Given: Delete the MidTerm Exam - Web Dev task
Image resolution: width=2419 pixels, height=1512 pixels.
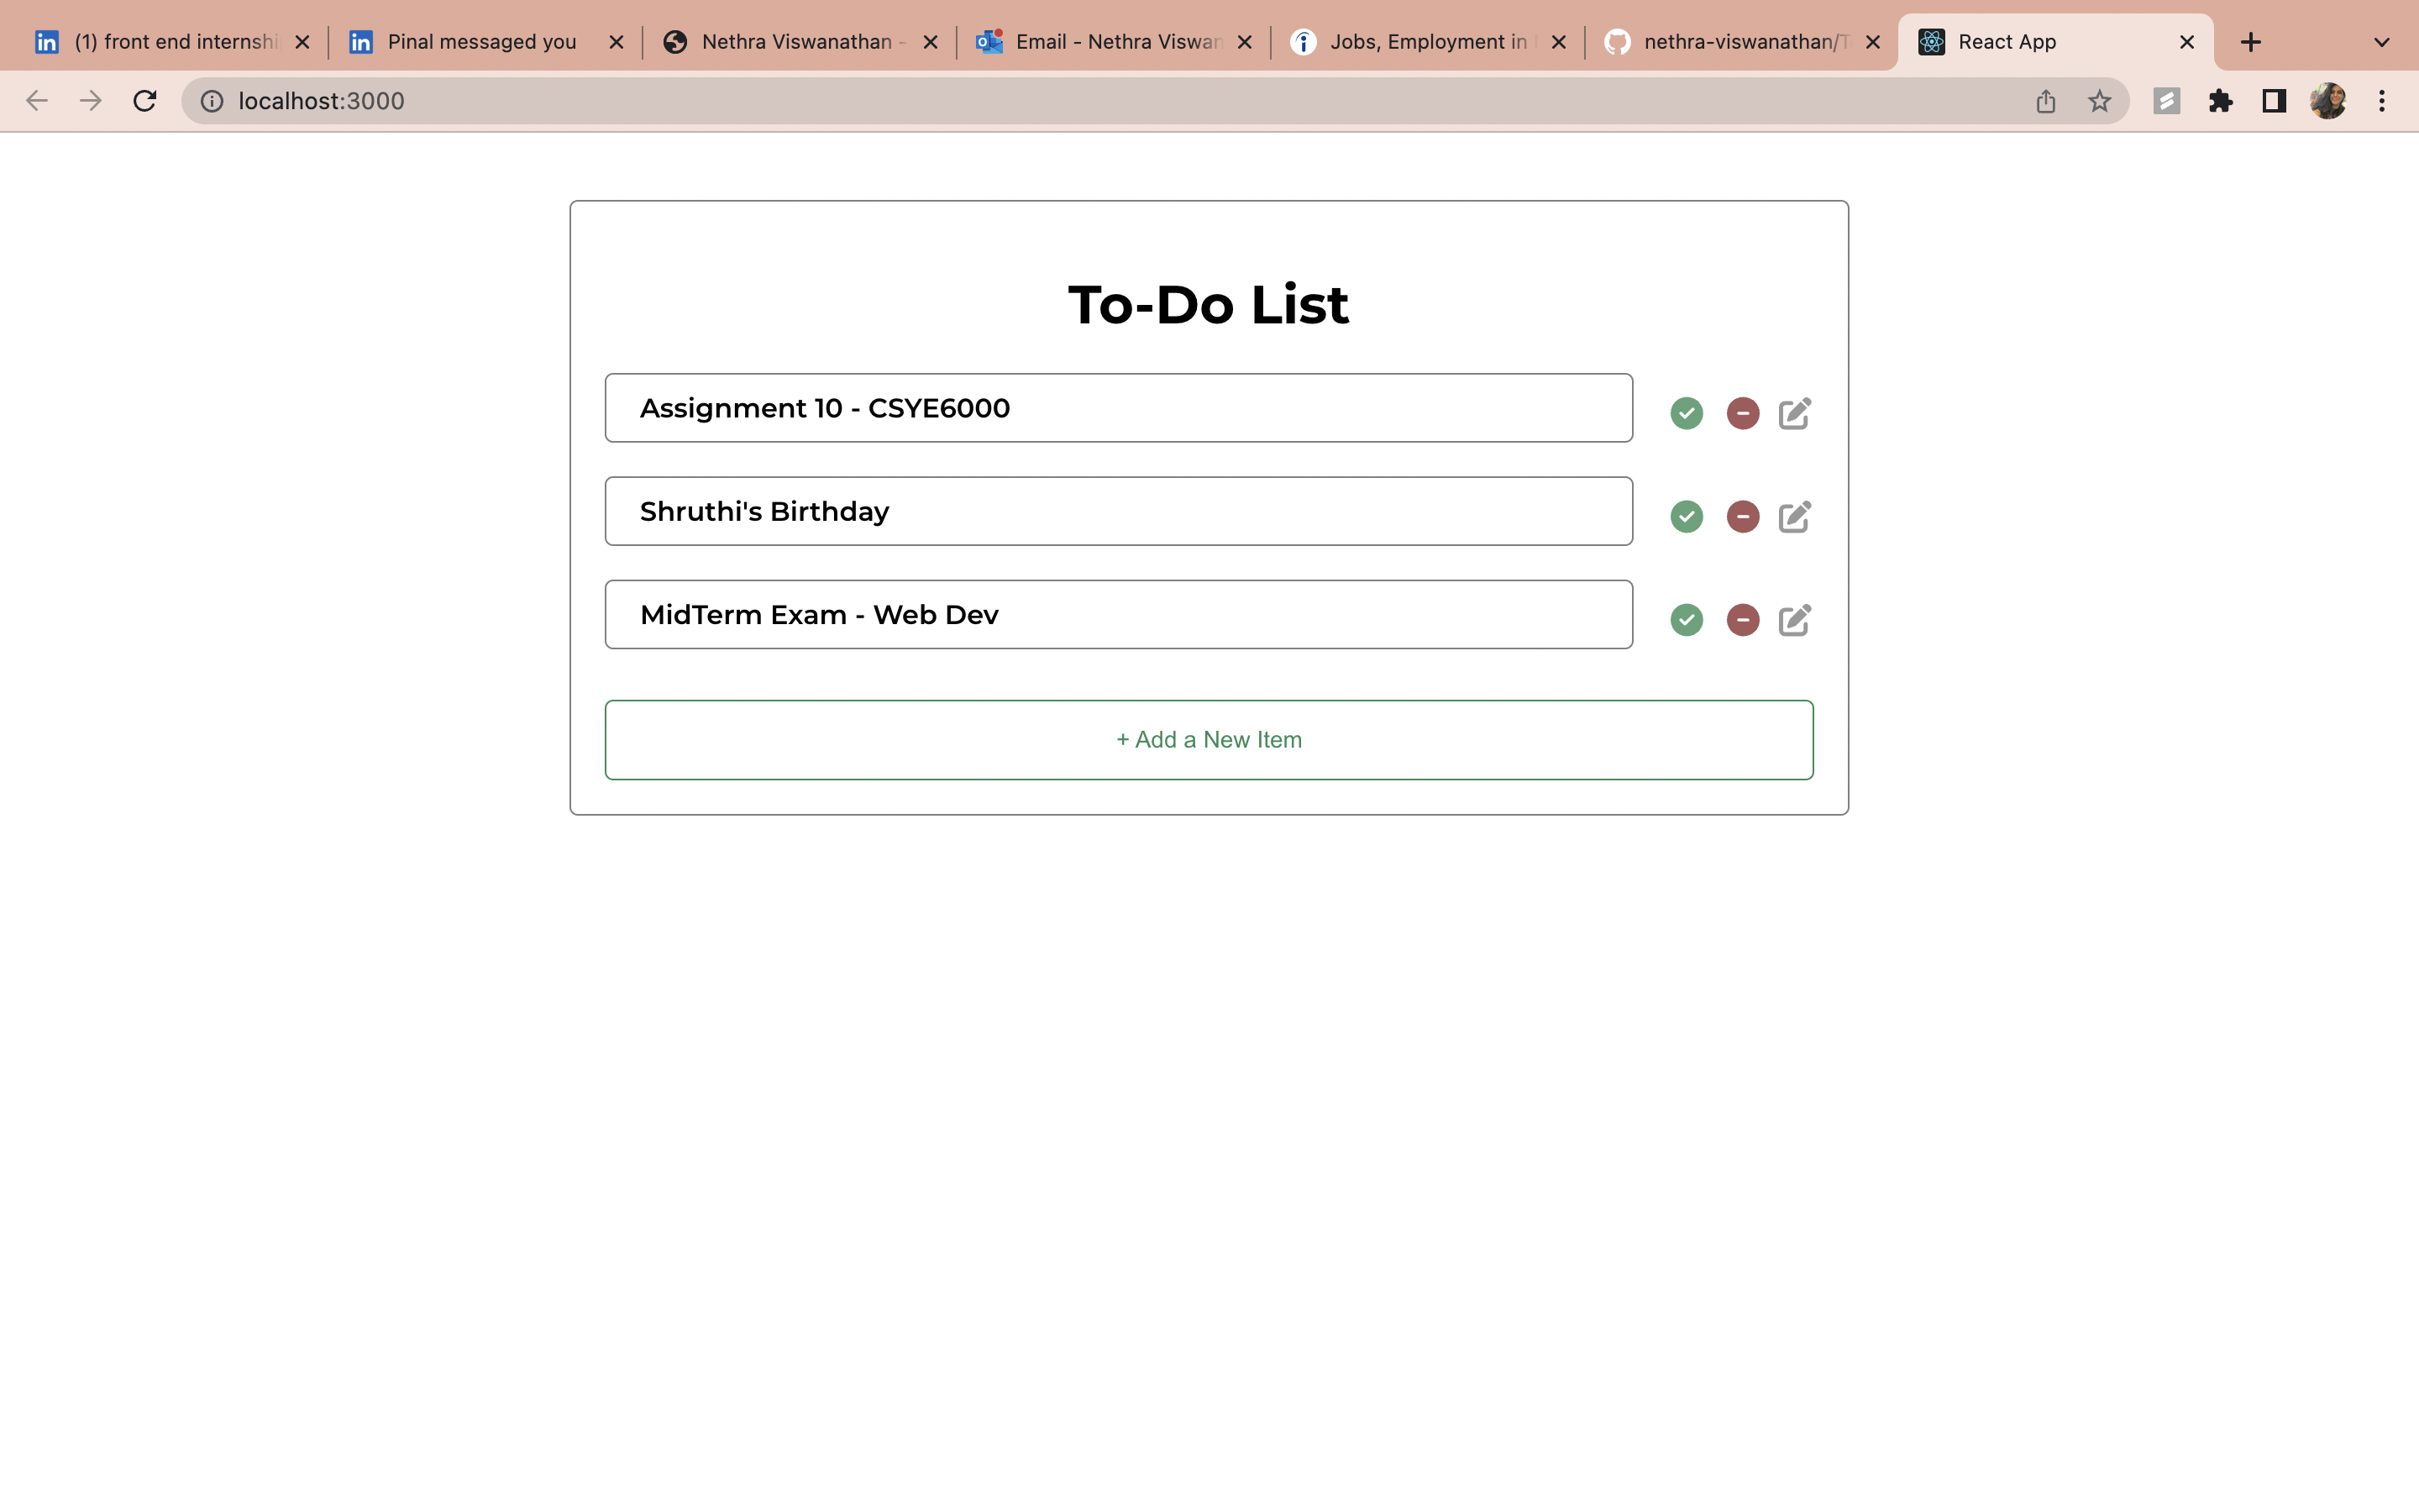Looking at the screenshot, I should pyautogui.click(x=1742, y=620).
